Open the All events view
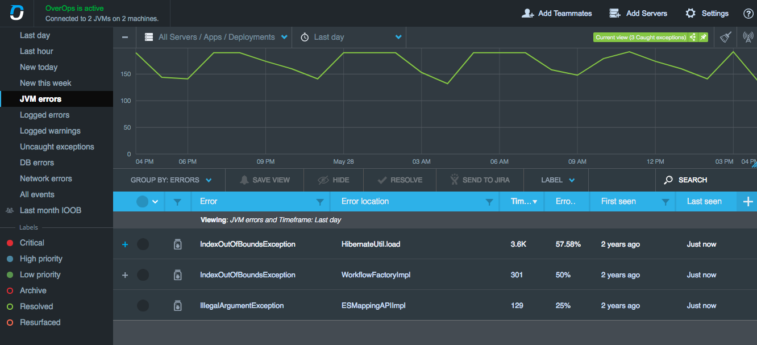 click(x=37, y=194)
